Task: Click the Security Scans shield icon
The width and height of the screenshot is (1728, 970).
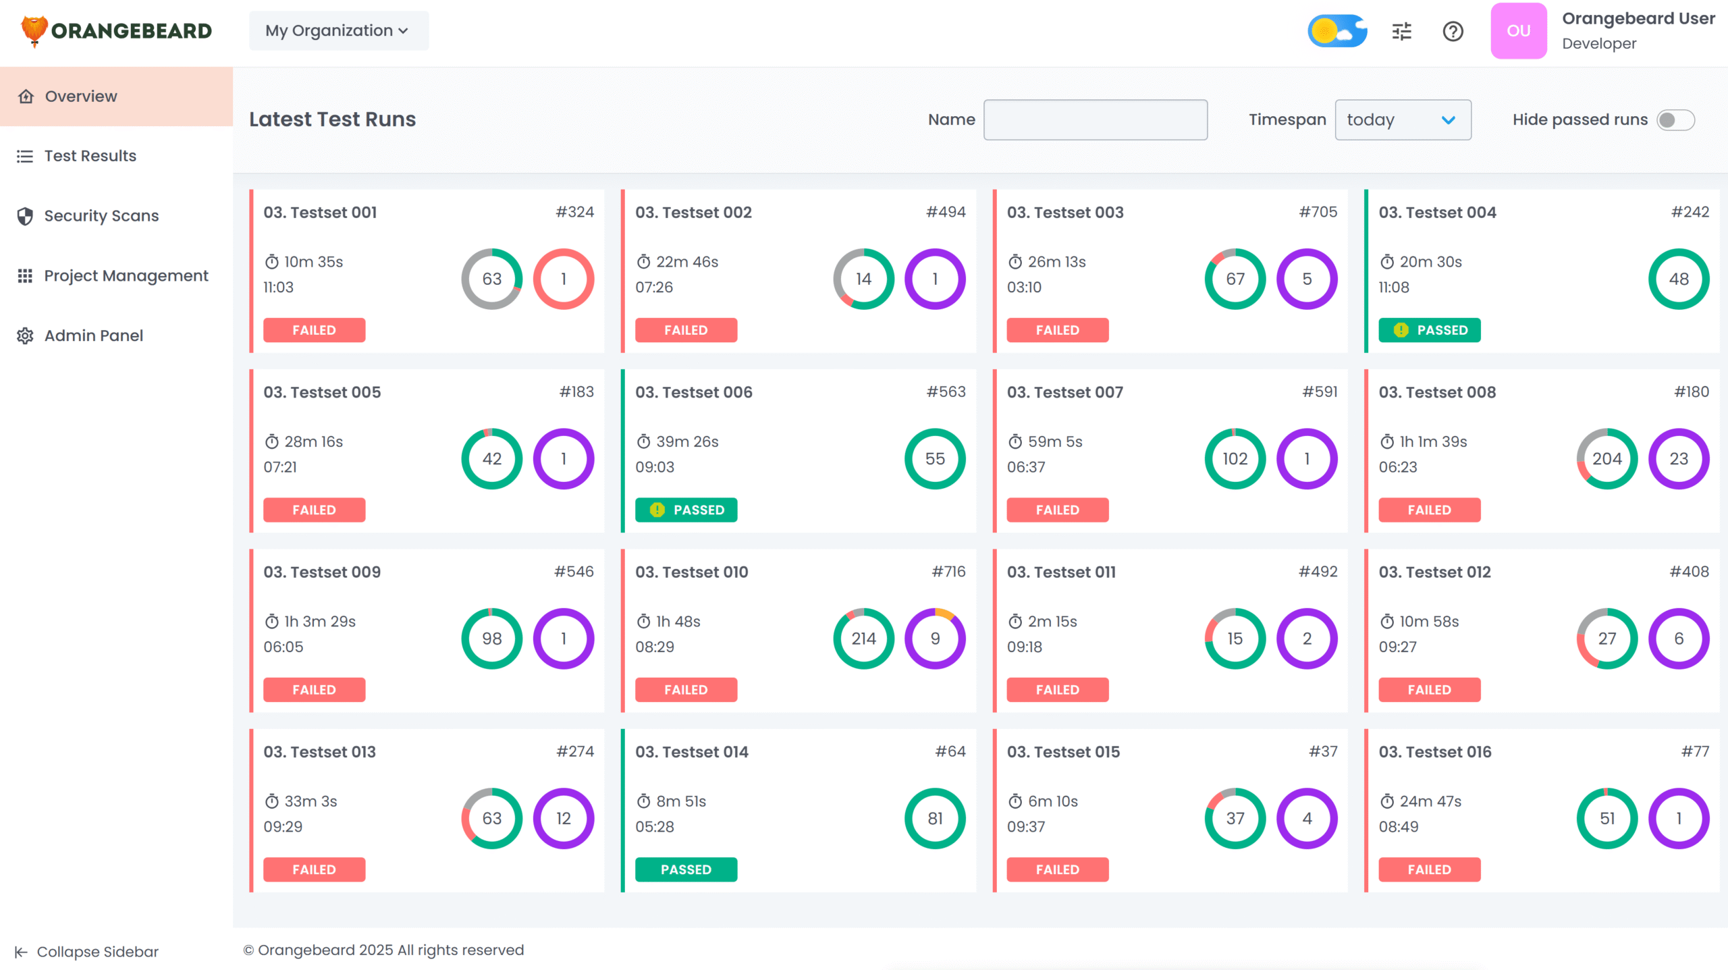Action: (25, 216)
